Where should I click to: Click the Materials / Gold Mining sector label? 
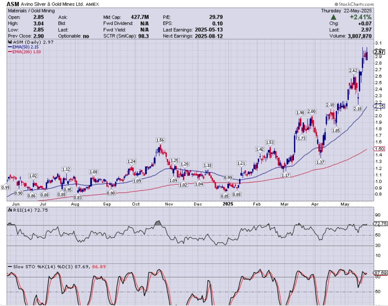tap(31, 11)
